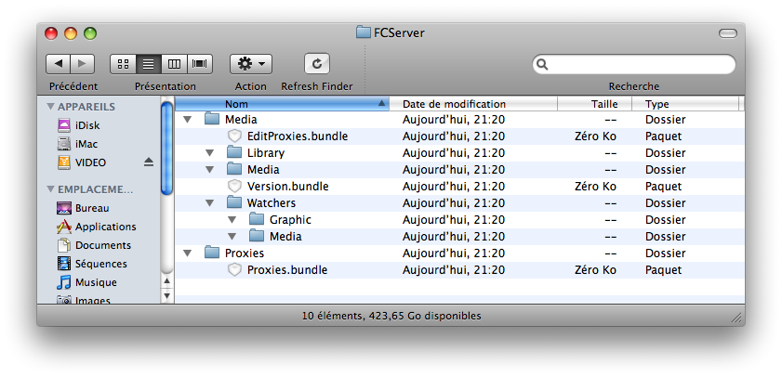
Task: Collapse the APPAREILS sidebar section
Action: click(x=50, y=107)
